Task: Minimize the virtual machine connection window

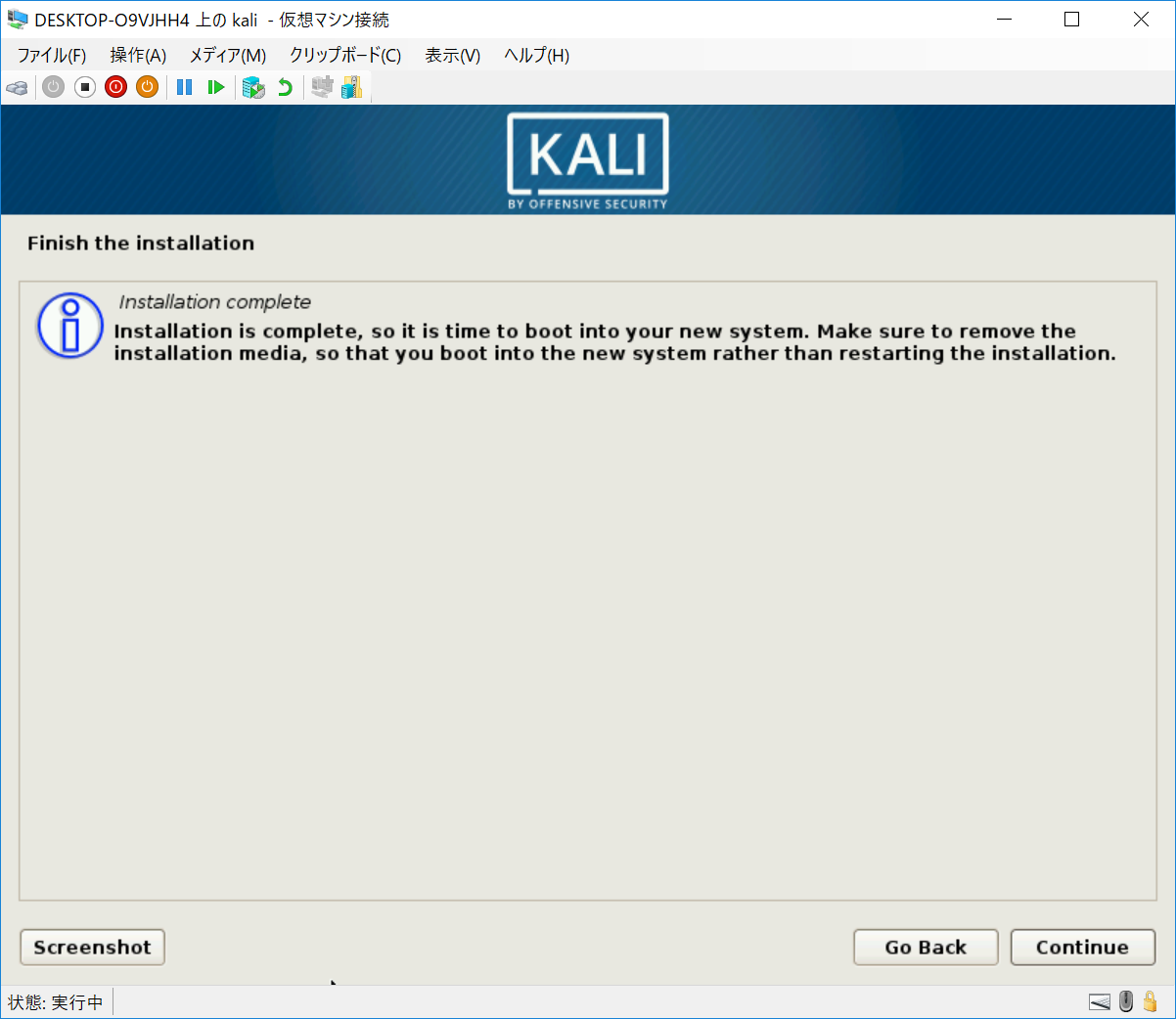Action: 1004,20
